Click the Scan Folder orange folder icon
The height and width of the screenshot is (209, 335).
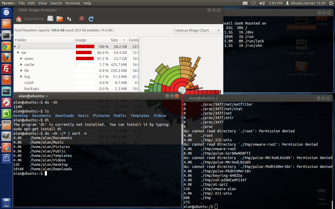(60, 19)
